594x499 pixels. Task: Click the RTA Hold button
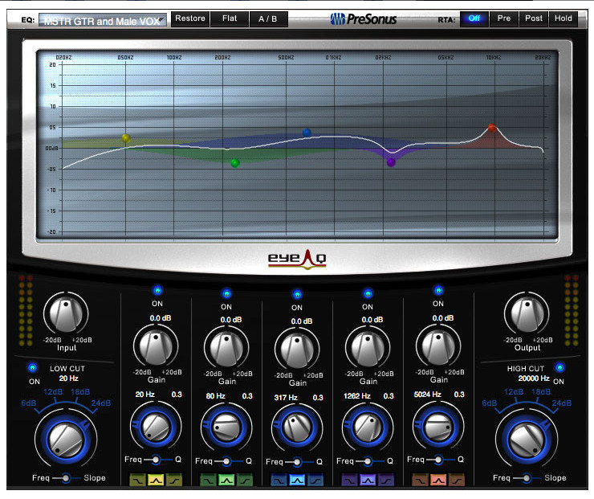[x=563, y=18]
